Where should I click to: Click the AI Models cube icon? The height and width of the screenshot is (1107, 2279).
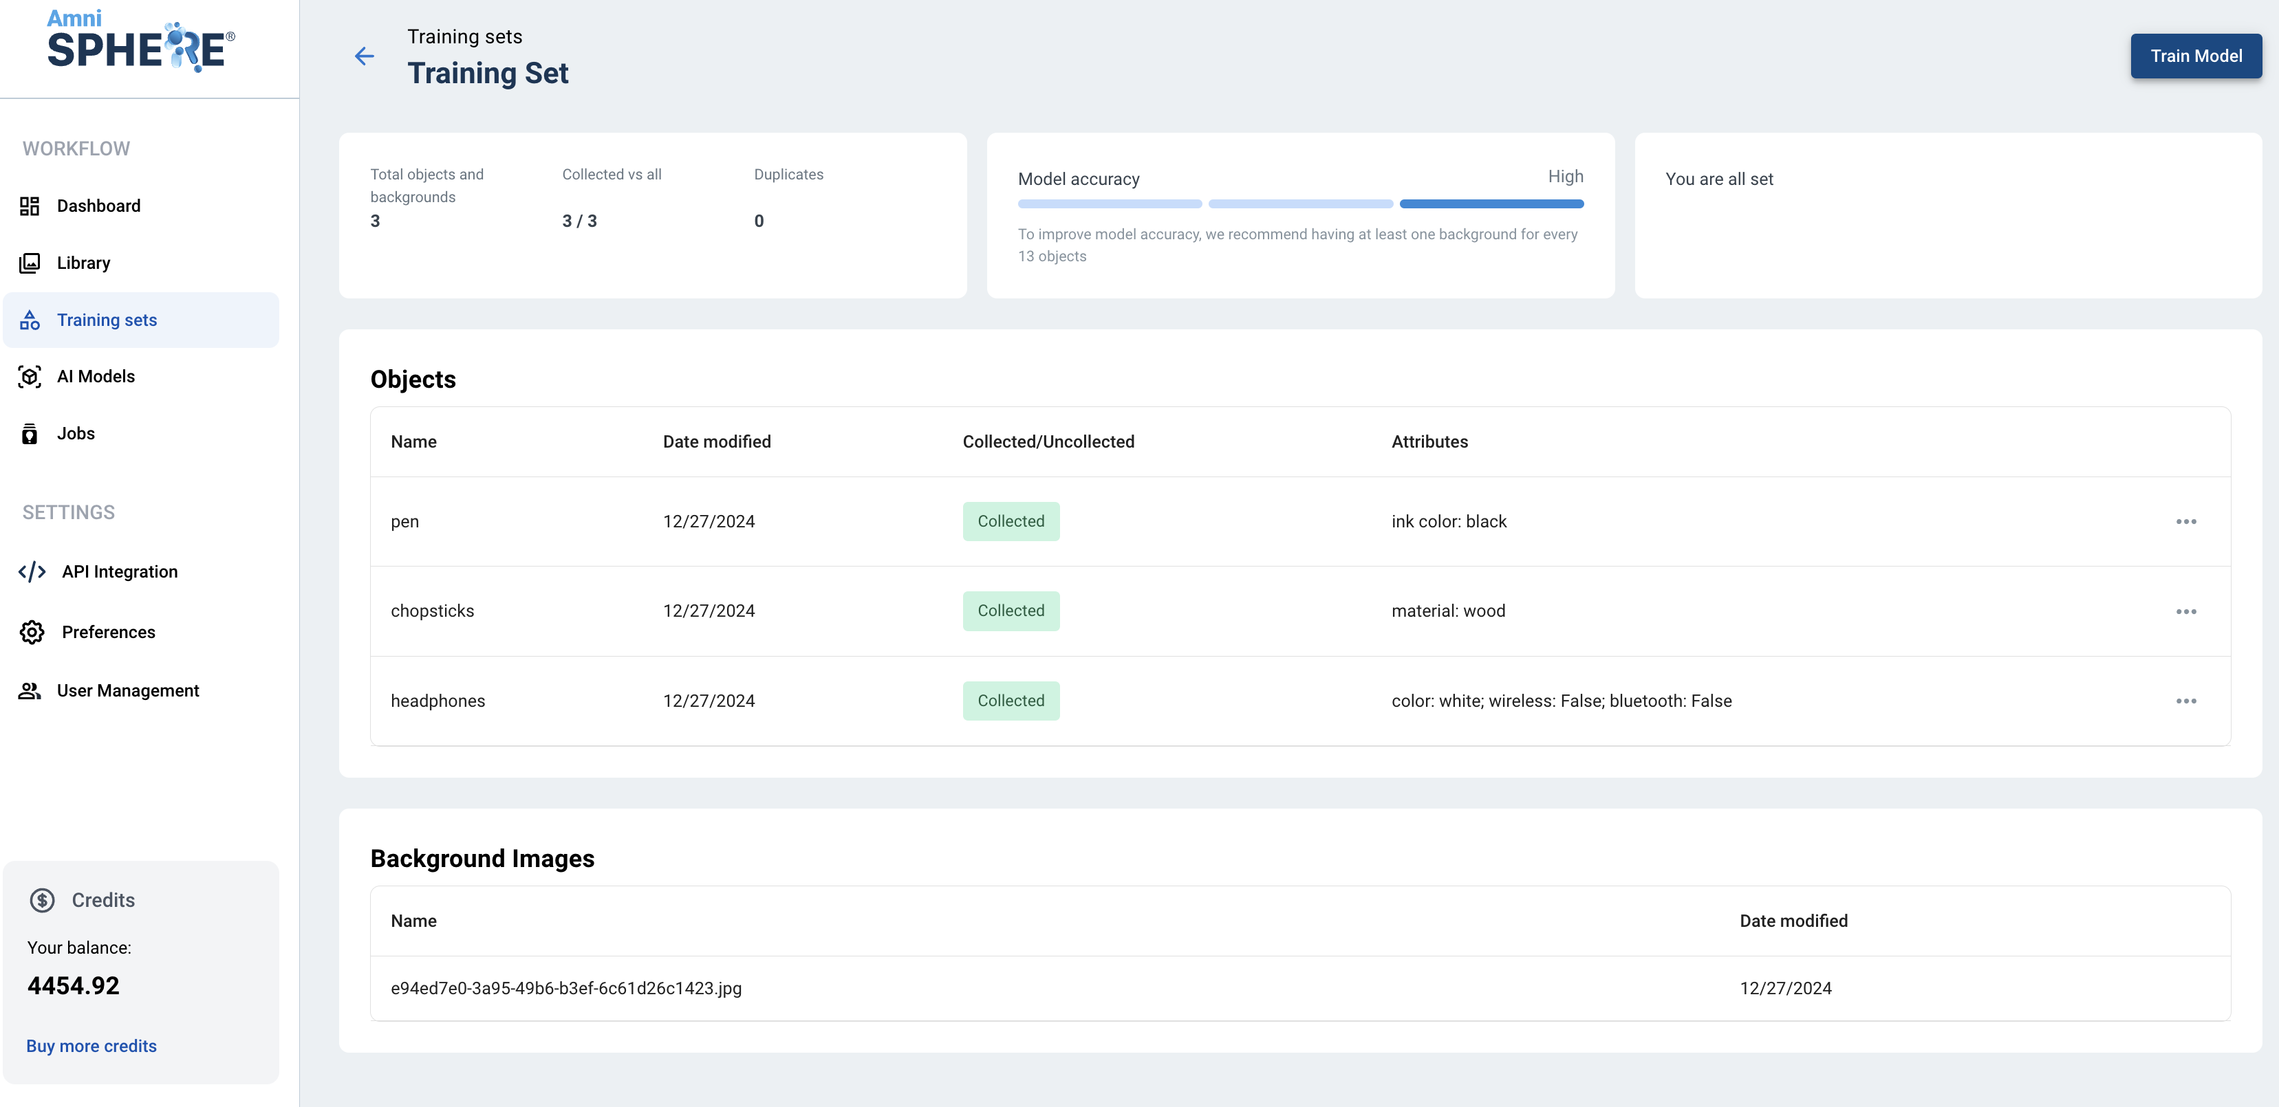(30, 377)
